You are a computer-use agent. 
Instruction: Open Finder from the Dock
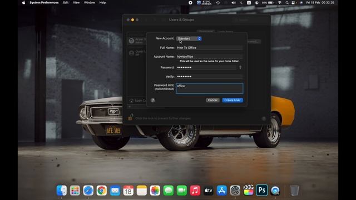tap(62, 191)
